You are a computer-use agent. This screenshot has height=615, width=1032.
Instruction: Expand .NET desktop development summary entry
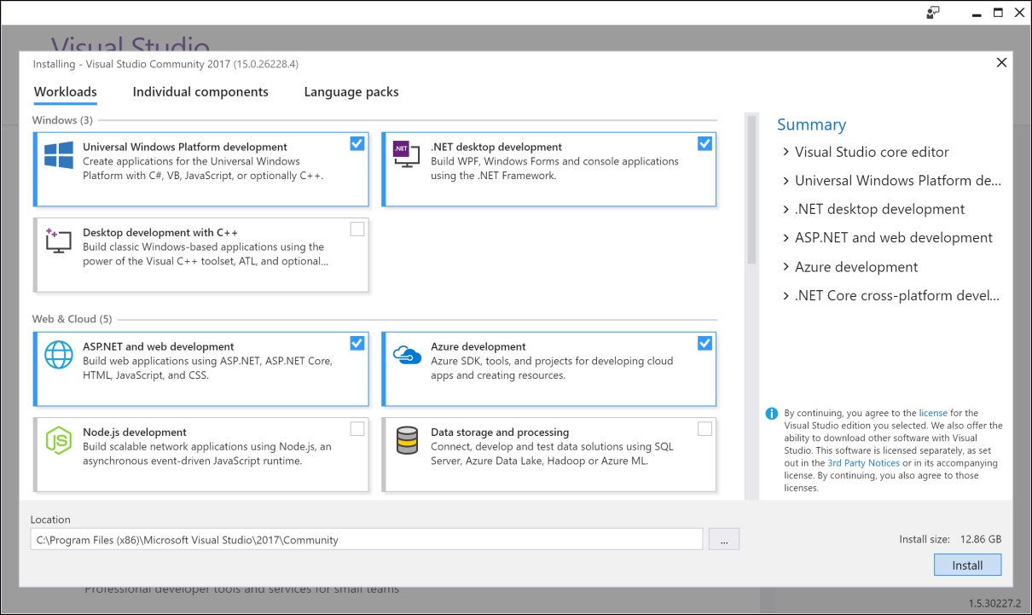786,209
